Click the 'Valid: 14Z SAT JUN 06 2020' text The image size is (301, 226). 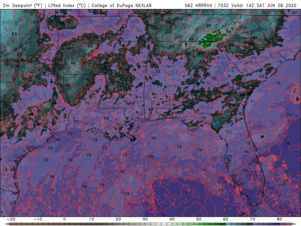coord(264,5)
